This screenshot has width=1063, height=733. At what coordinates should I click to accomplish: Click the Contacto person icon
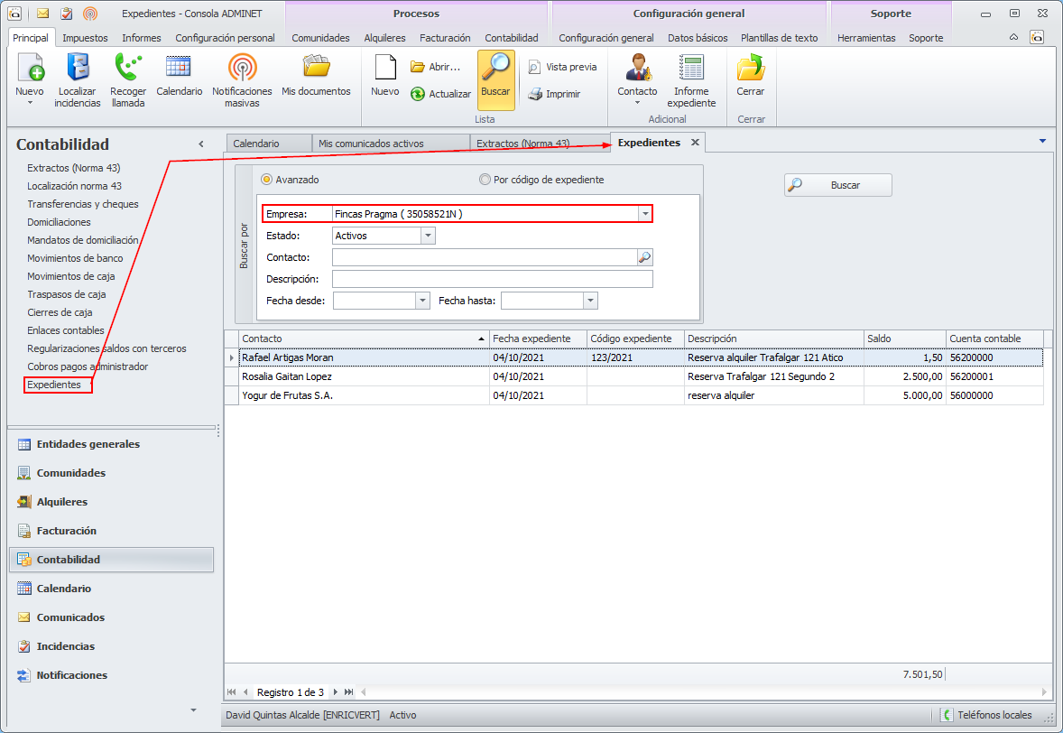637,68
